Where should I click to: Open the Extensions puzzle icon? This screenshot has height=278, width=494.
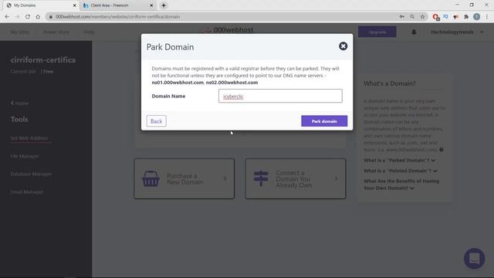[x=466, y=17]
